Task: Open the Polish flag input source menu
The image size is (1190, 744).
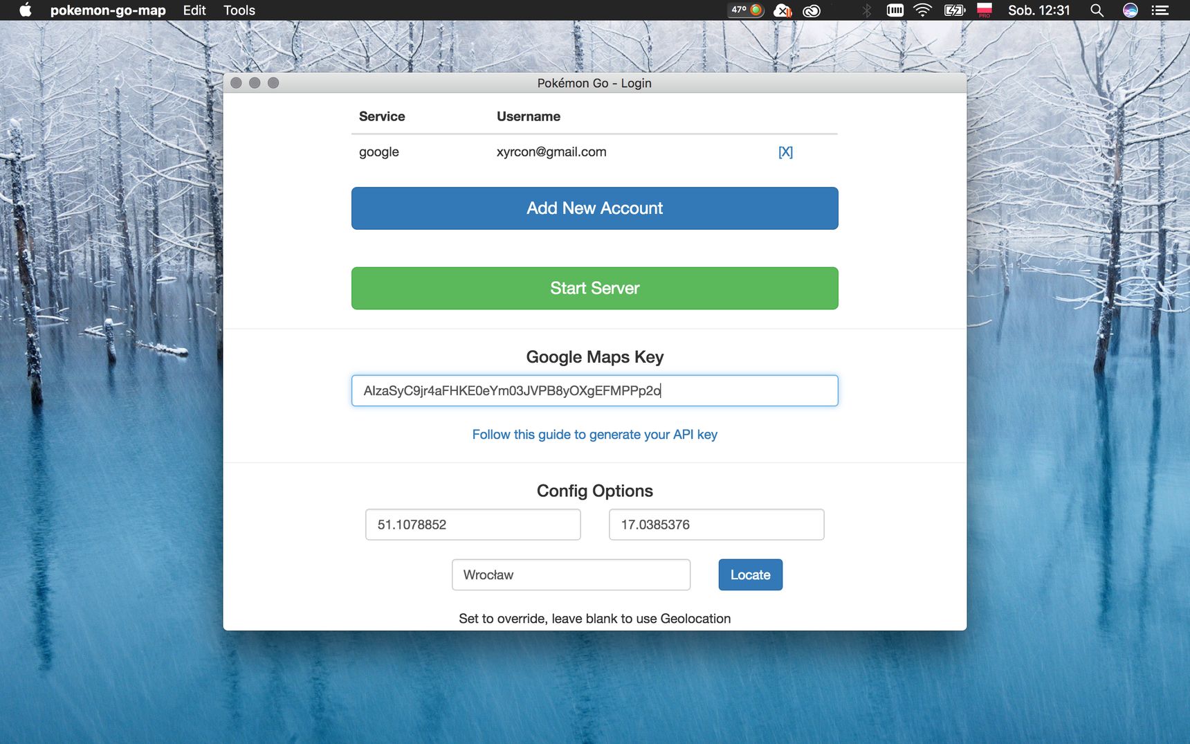Action: (x=985, y=10)
